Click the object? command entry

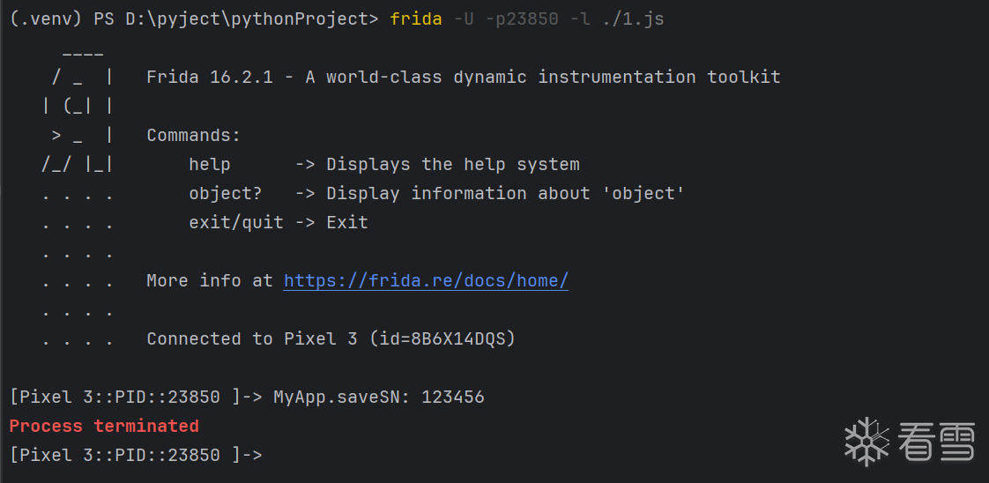[x=225, y=194]
